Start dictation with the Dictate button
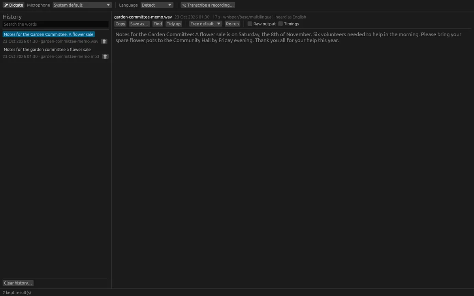This screenshot has width=474, height=296. [x=14, y=5]
